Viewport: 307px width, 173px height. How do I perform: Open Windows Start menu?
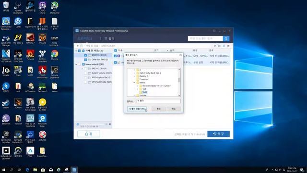coord(4,170)
